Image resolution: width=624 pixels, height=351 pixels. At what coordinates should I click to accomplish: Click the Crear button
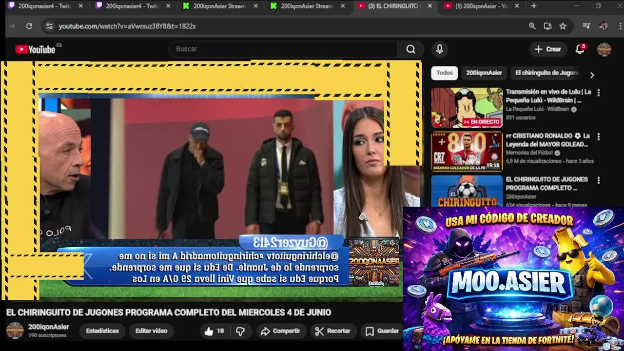(548, 49)
